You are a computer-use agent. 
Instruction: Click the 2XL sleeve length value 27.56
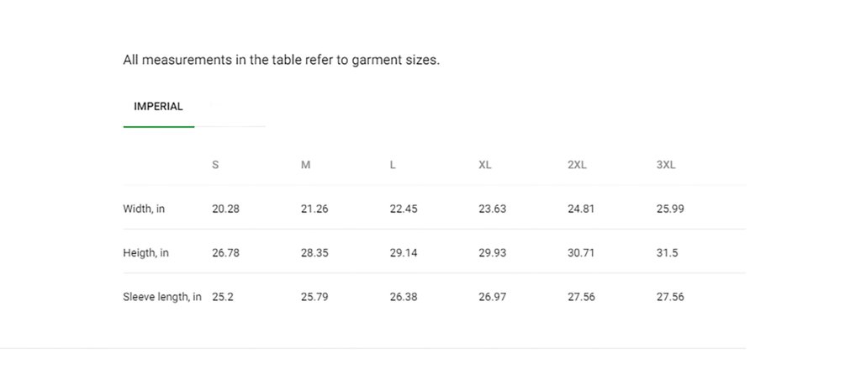tap(581, 297)
